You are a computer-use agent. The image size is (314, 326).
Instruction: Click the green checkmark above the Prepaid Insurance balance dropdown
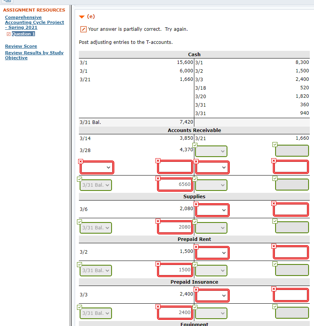[x=79, y=307]
